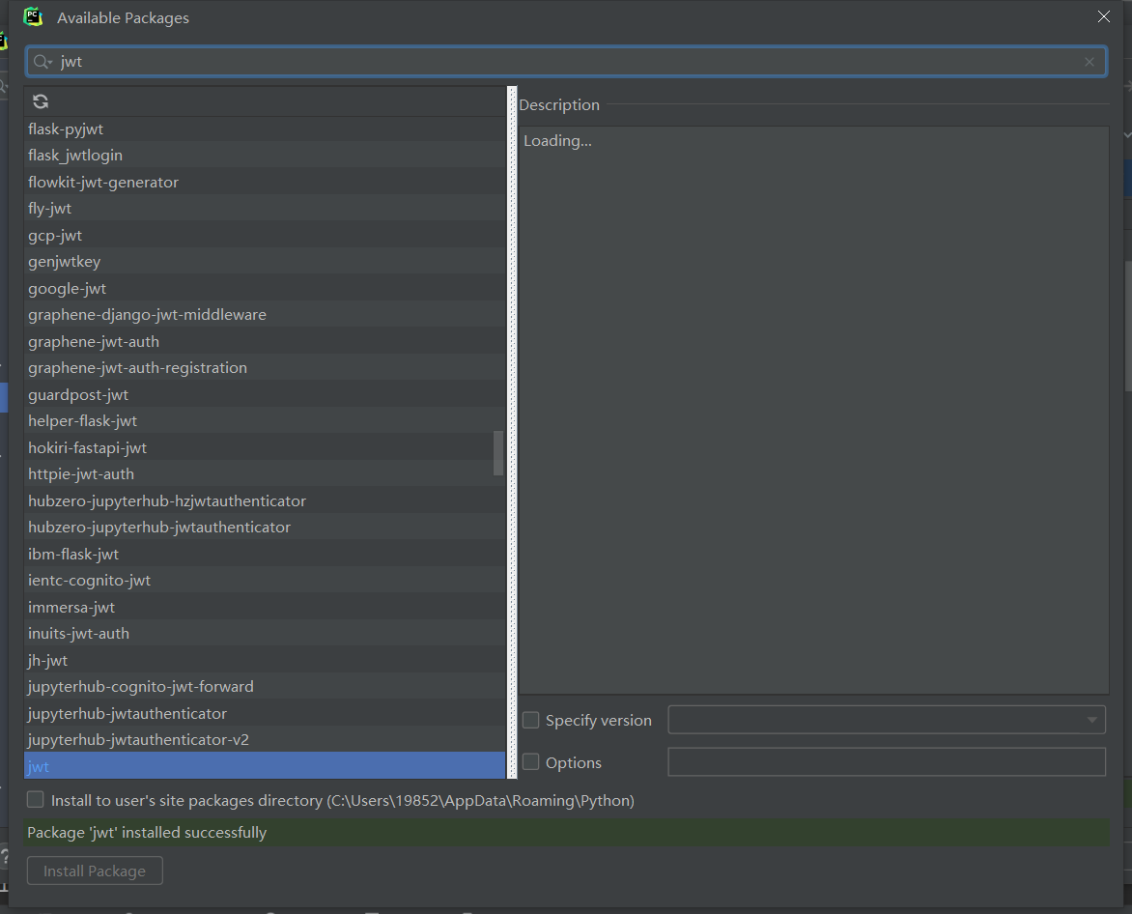This screenshot has width=1132, height=914.
Task: Select httpie-jwt-auth package
Action: click(x=265, y=473)
